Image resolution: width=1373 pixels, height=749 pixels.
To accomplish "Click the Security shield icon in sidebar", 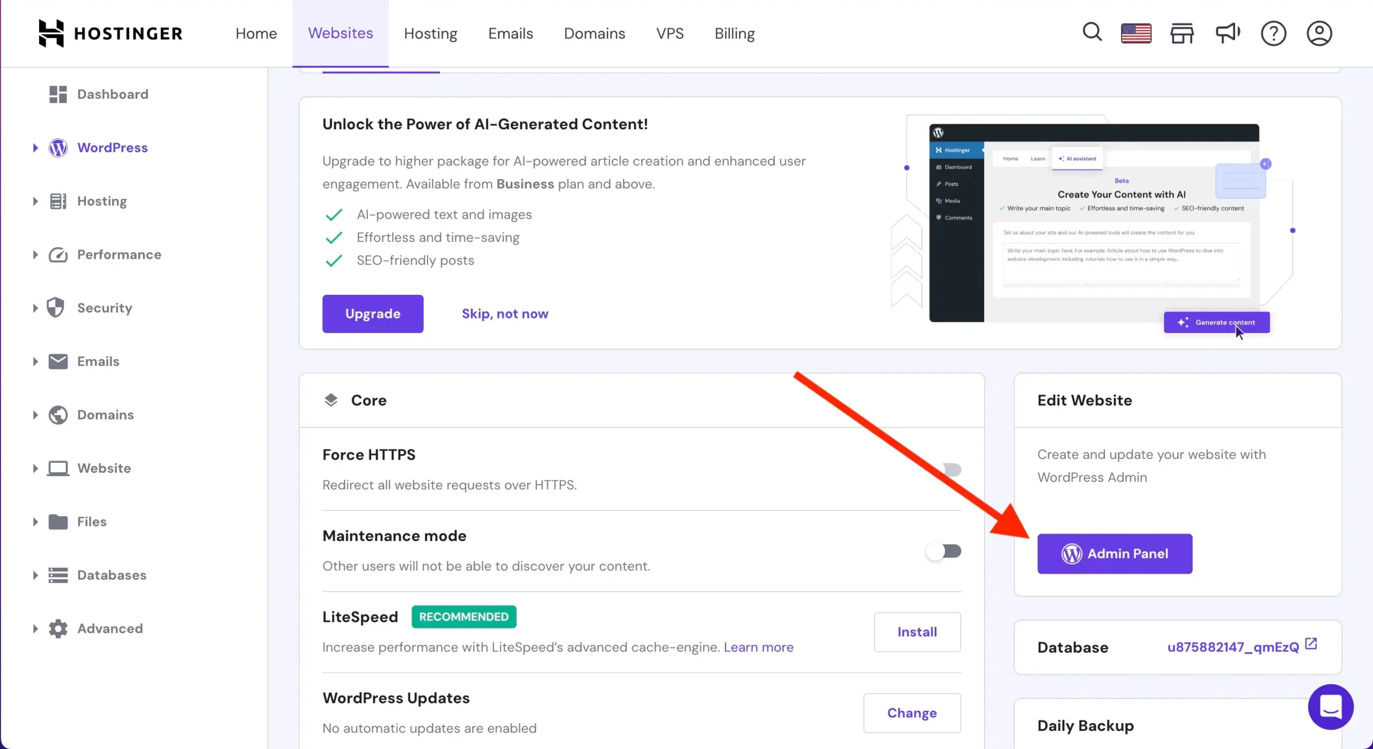I will [x=56, y=308].
